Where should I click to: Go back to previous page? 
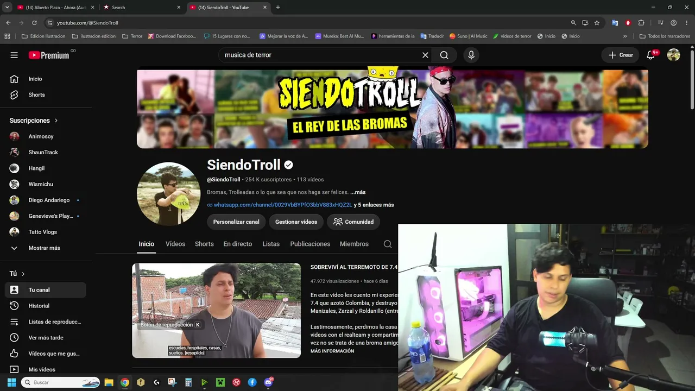pyautogui.click(x=8, y=23)
